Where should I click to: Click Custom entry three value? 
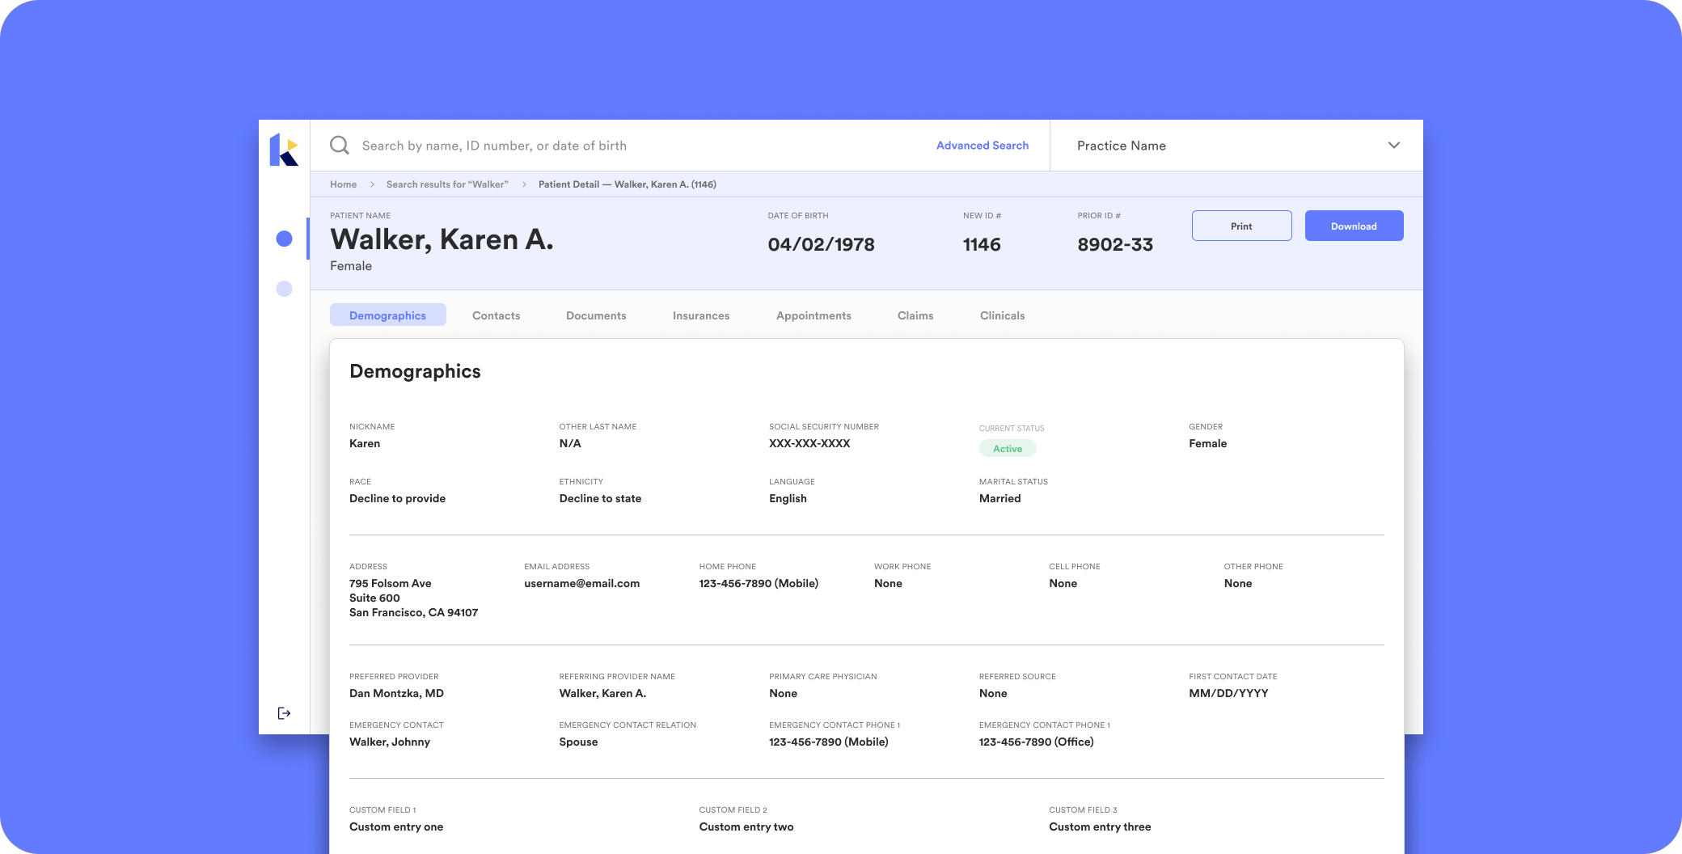point(1100,827)
